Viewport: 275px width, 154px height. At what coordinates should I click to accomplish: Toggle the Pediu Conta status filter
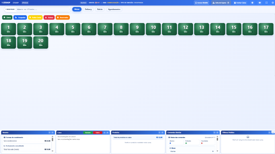click(x=35, y=18)
